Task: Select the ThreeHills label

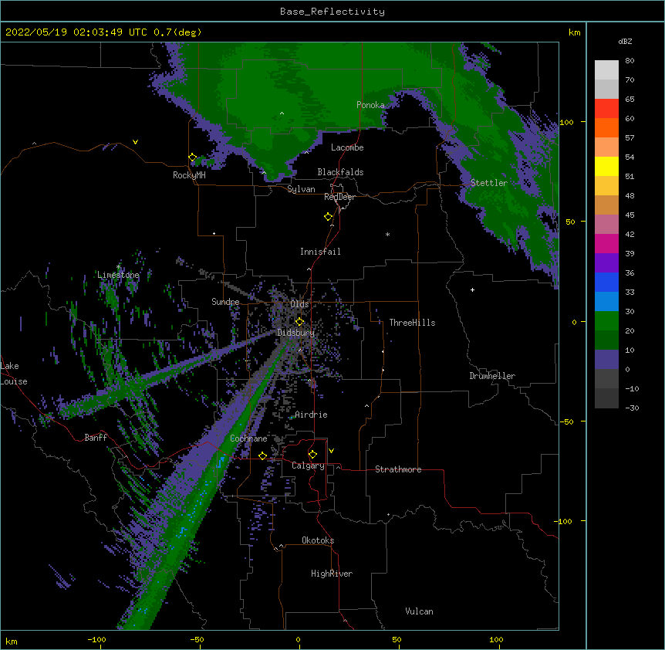Action: click(x=412, y=323)
